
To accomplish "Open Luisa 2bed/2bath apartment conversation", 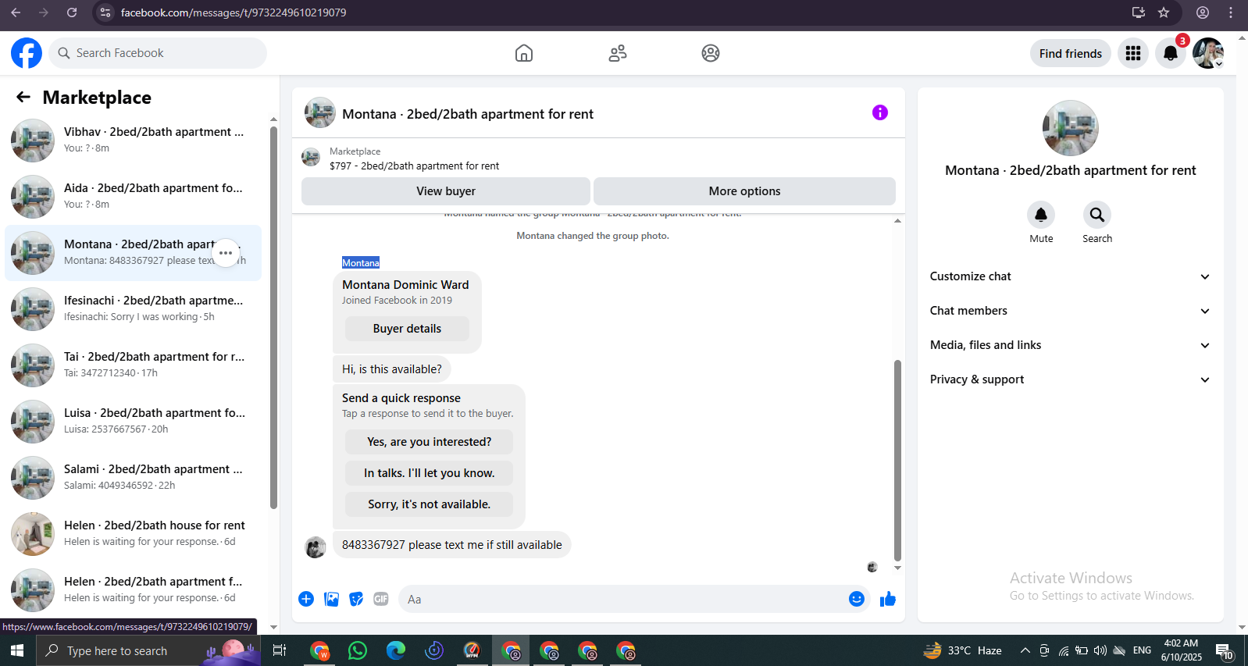I will (133, 422).
